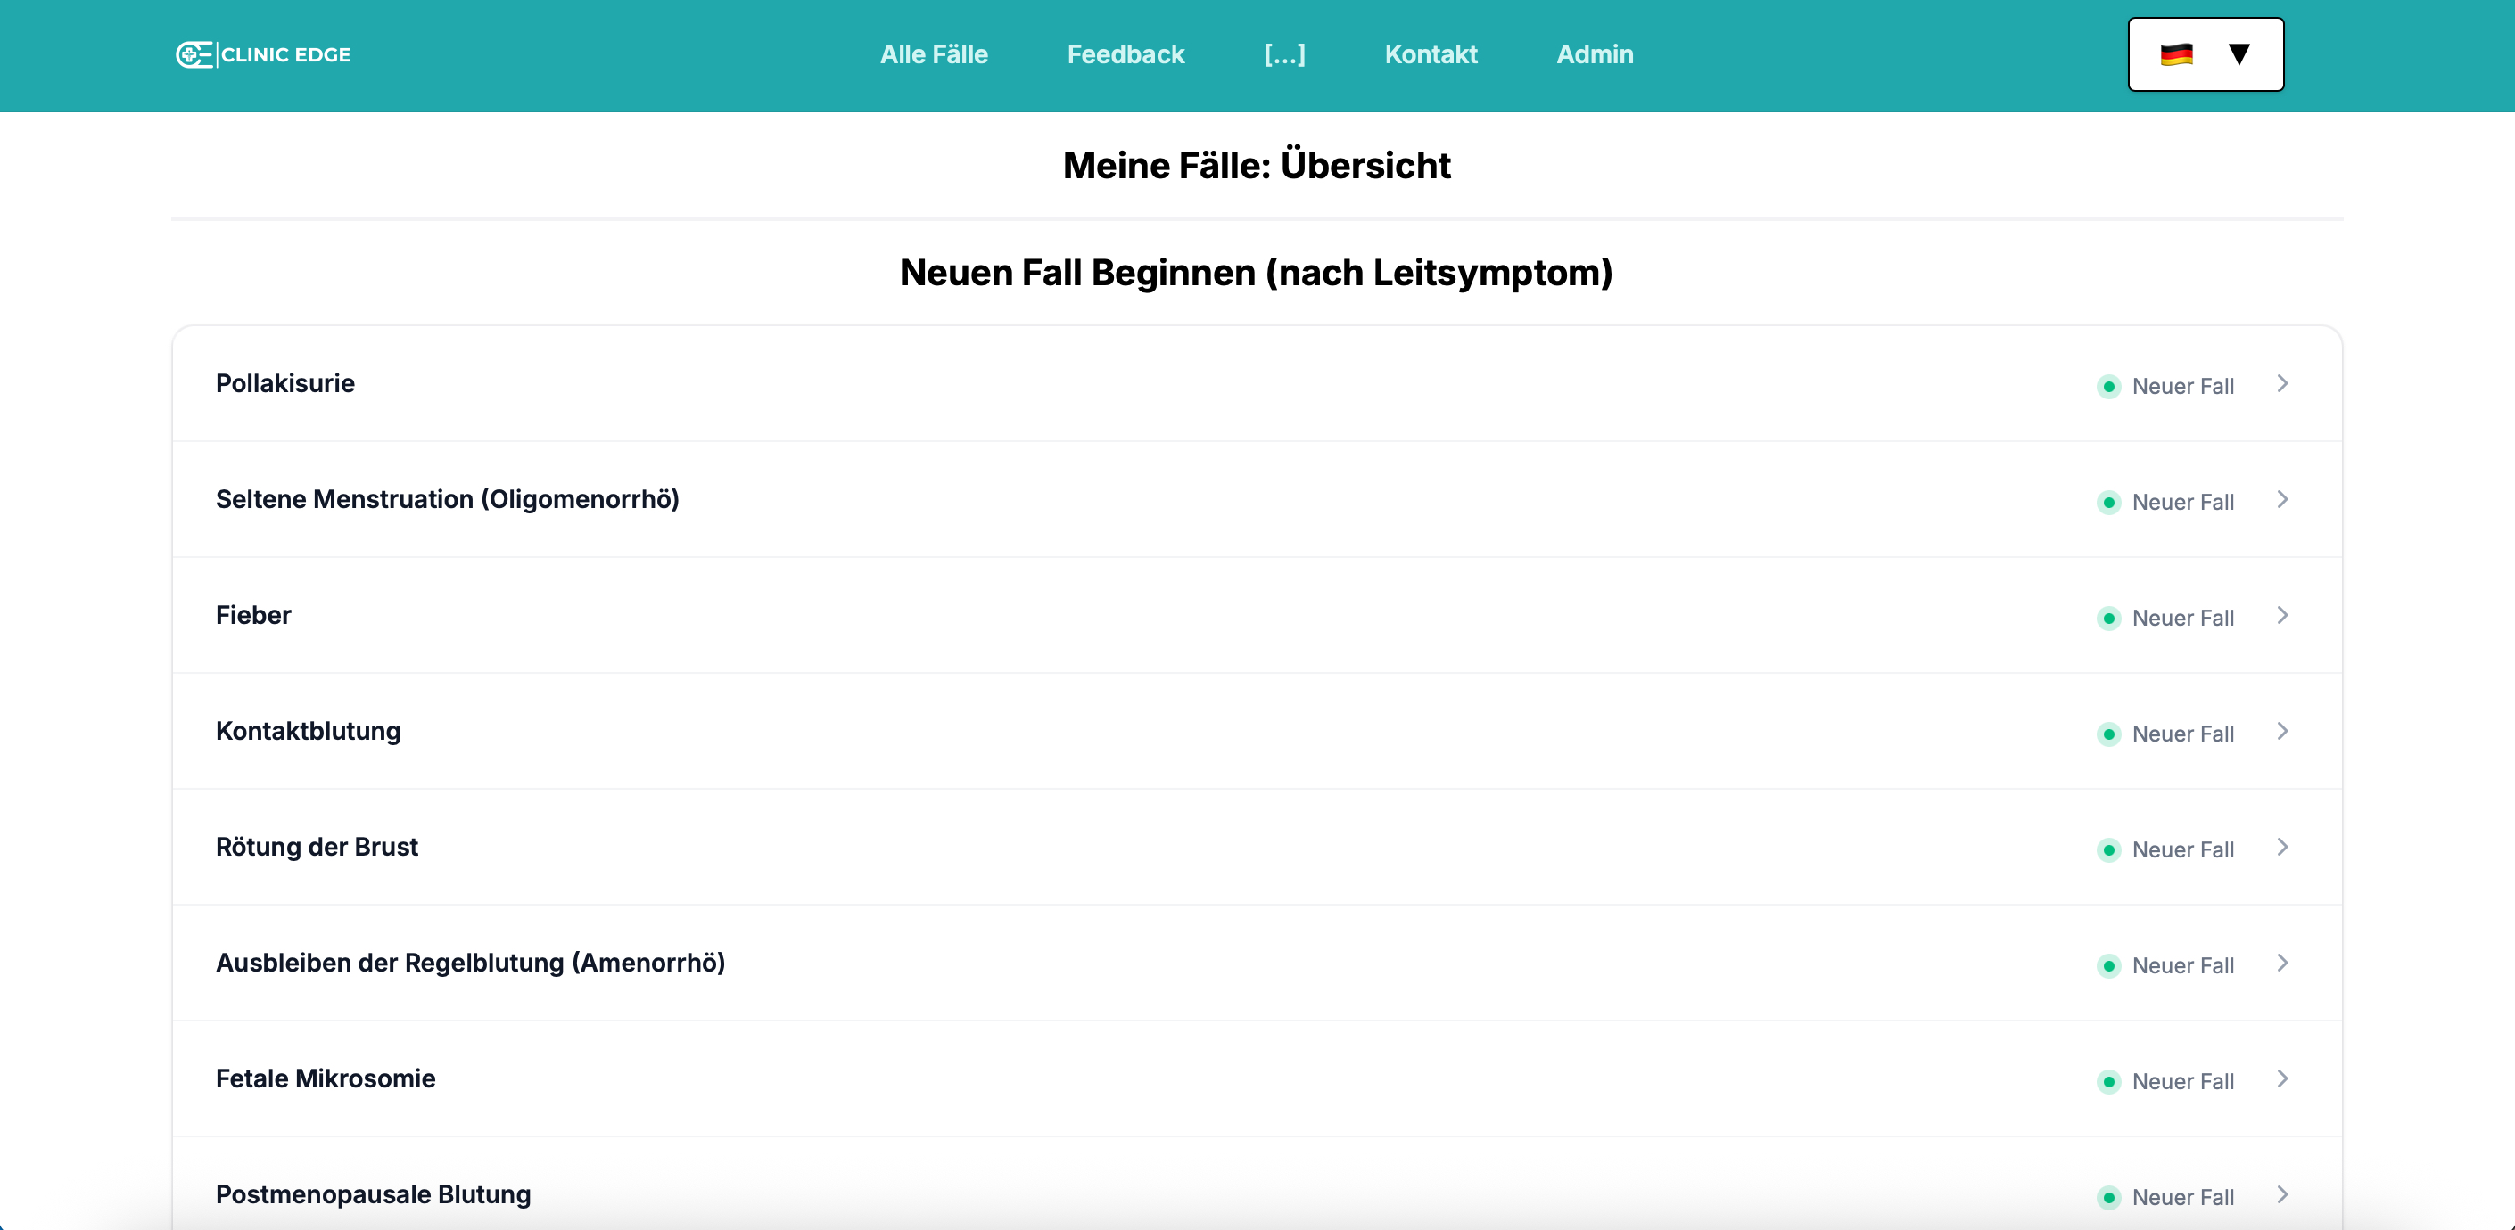Click green status dot in Fieber row

[x=2109, y=619]
